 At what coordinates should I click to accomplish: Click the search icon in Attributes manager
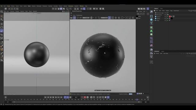click(187, 53)
